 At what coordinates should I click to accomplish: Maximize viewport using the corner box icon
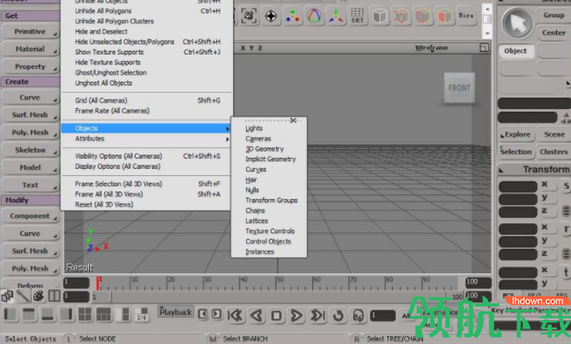[484, 48]
